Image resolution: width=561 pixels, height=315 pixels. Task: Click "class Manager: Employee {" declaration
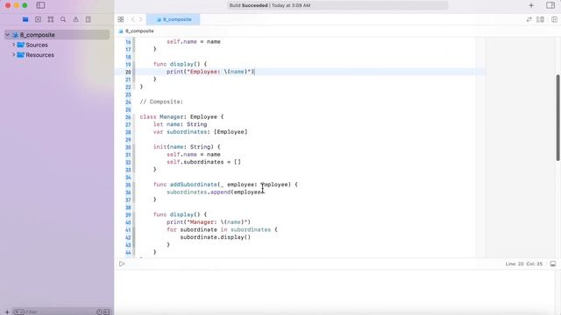point(181,116)
